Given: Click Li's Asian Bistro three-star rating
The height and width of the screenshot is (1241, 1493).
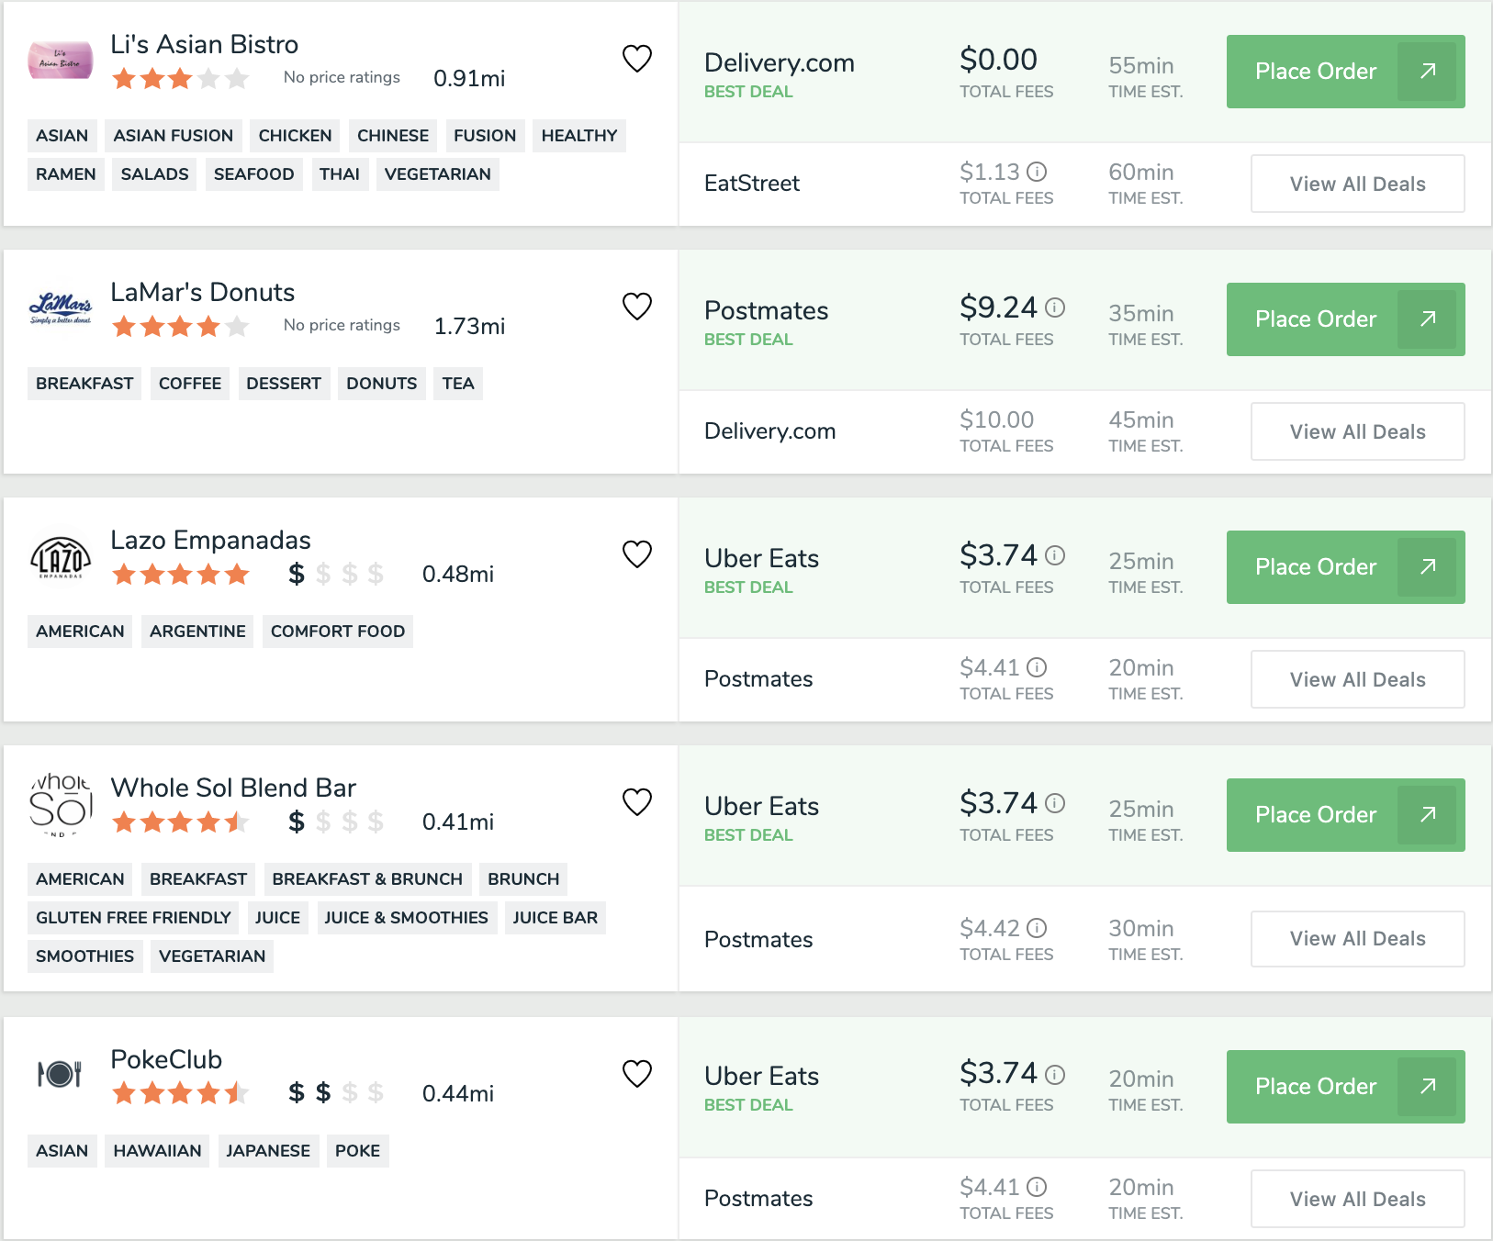Looking at the screenshot, I should [181, 79].
